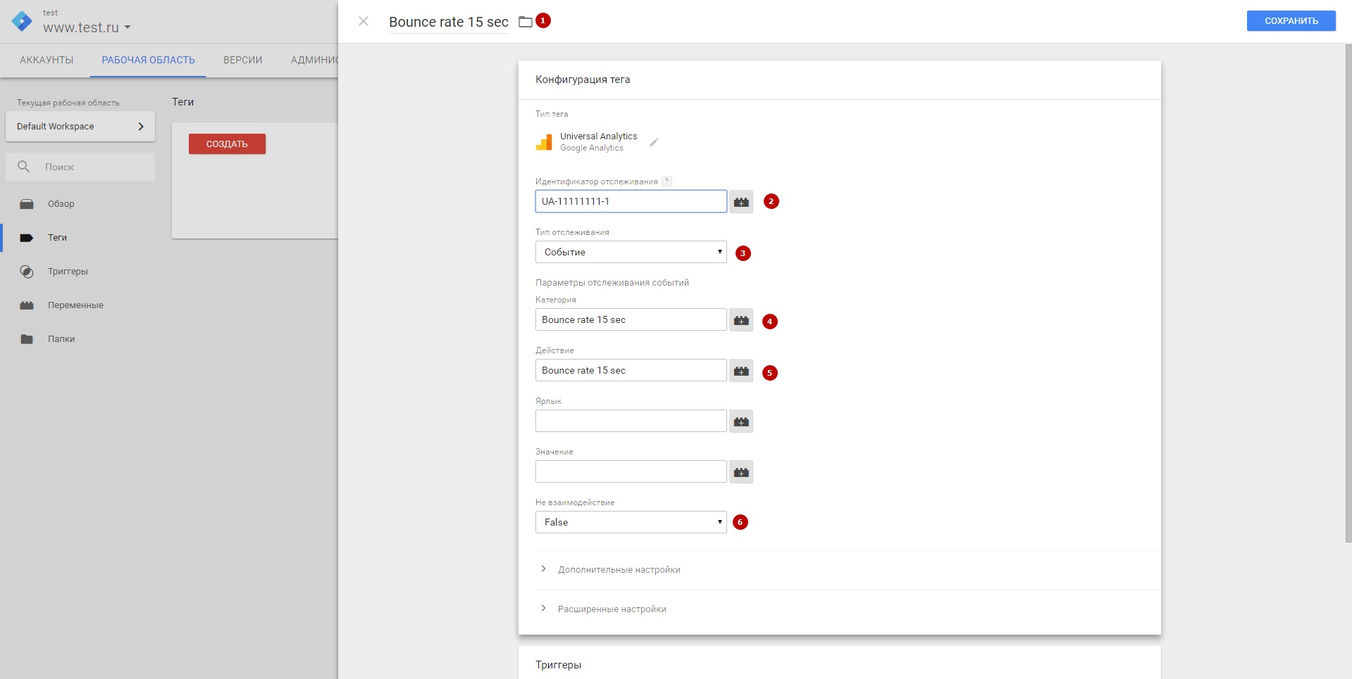Screen dimensions: 1352x679
Task: Focus the tracking ID field UA-11111111-1
Action: [631, 201]
